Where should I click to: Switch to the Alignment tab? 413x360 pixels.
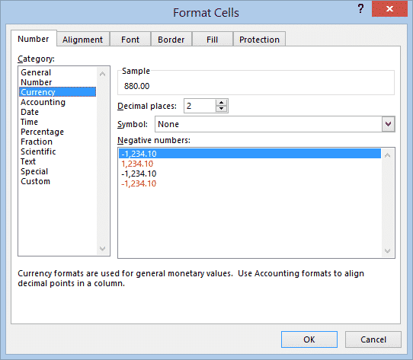pos(83,40)
